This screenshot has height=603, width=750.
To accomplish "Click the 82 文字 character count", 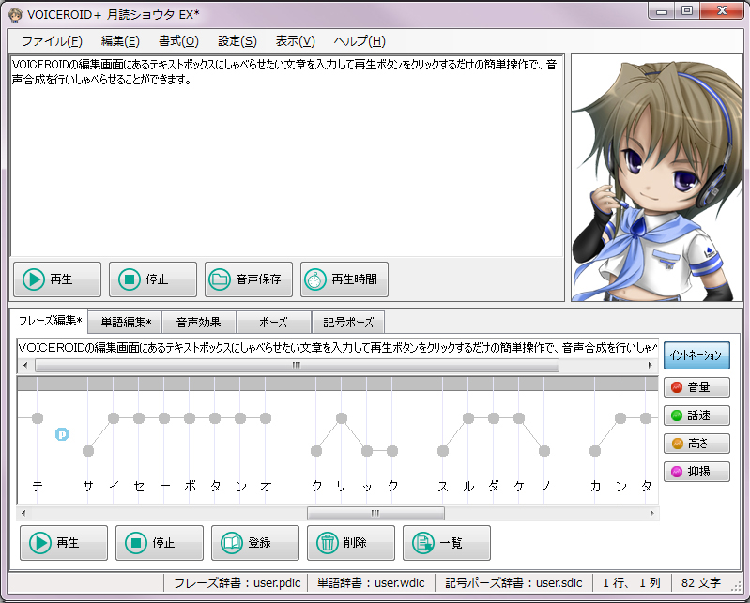I will 701,583.
